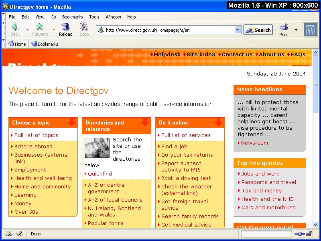The width and height of the screenshot is (321, 241).
Task: Click the Choose a topic red arrow
Action: pos(72,122)
